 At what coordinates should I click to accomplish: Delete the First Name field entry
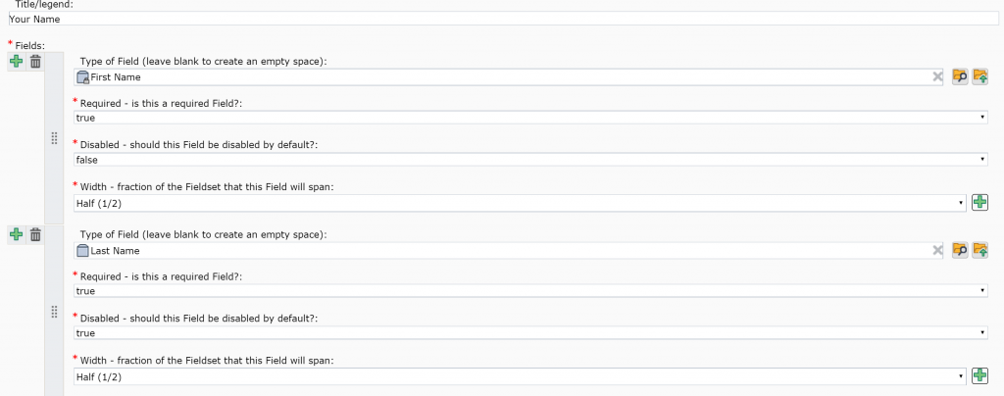(x=35, y=62)
